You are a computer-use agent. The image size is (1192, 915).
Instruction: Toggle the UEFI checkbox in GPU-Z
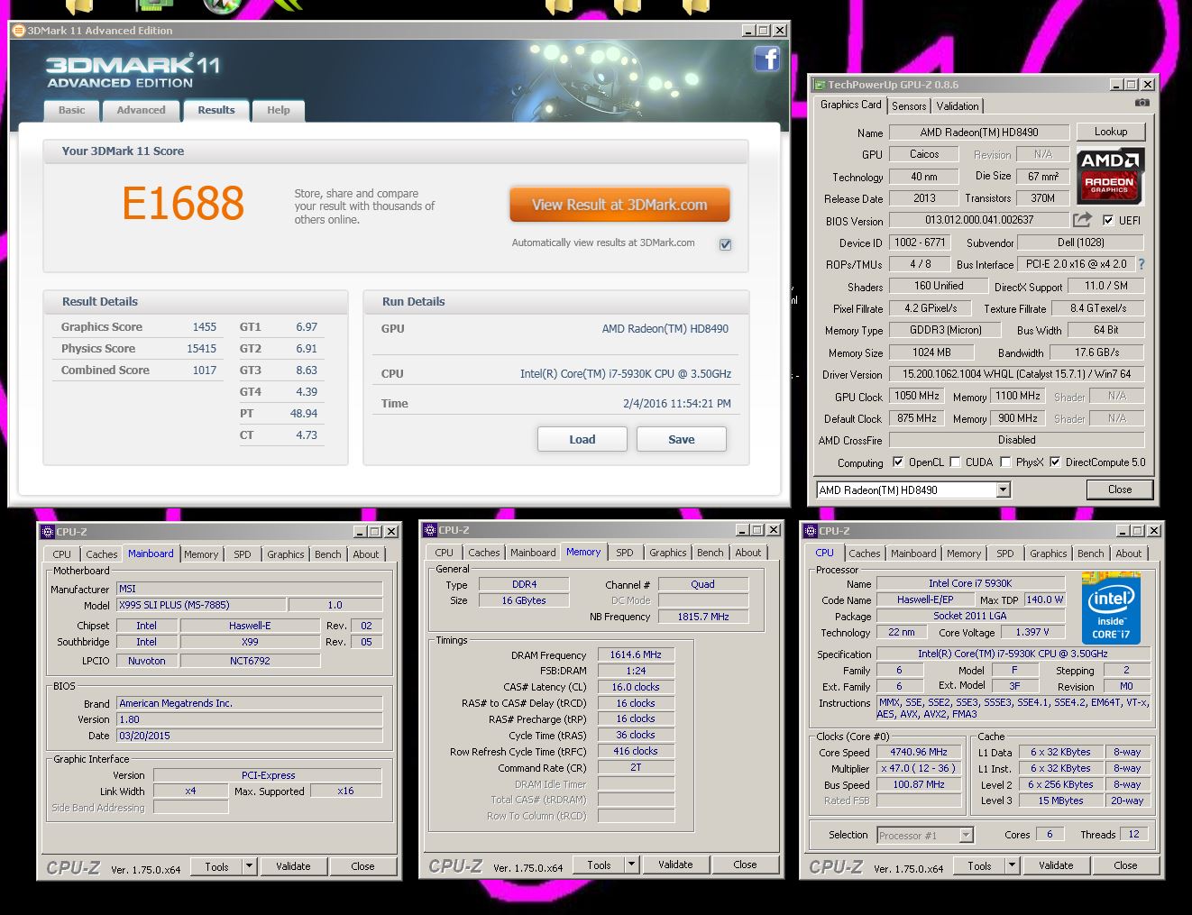click(1108, 220)
